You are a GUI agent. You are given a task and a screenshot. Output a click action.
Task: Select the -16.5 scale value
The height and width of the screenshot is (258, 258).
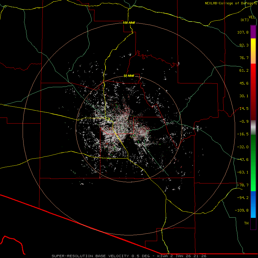click(x=243, y=134)
